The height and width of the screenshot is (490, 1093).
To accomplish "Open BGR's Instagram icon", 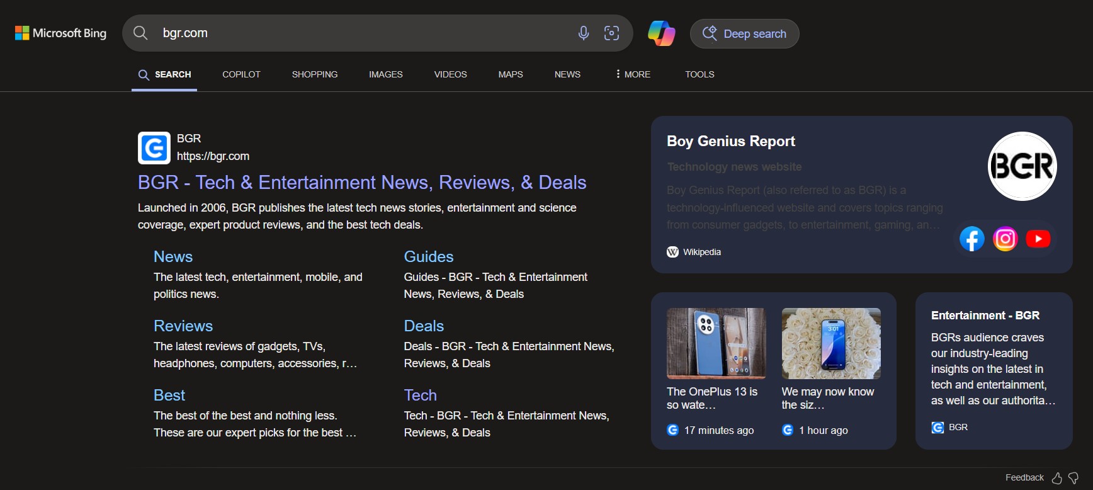I will (x=1005, y=239).
